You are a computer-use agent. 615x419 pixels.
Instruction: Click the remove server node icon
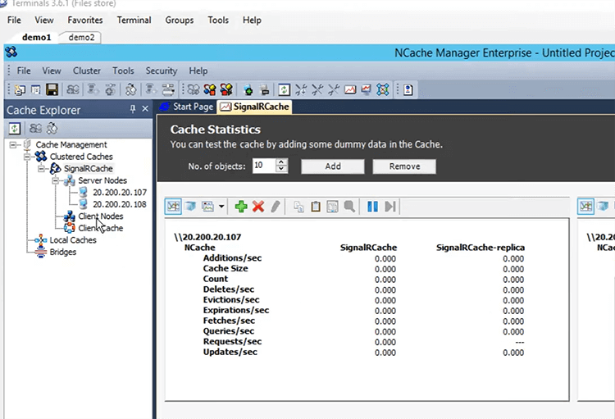[x=265, y=90]
